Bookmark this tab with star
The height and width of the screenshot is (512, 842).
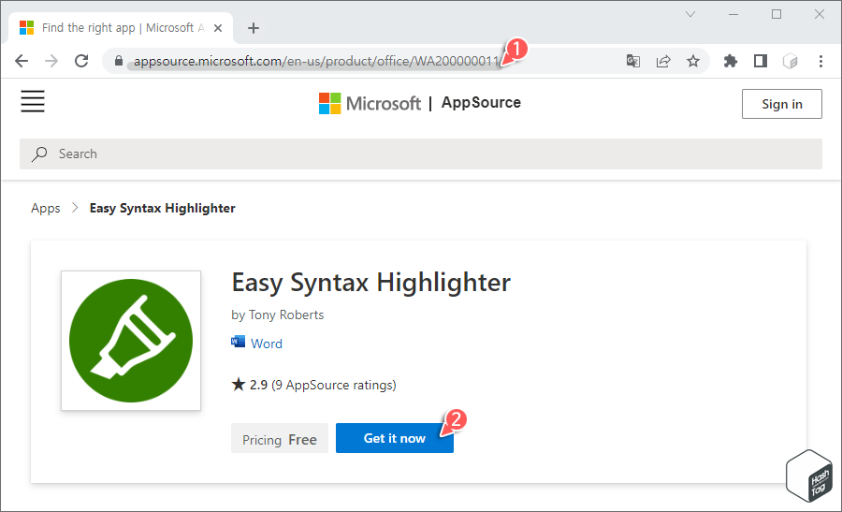tap(693, 61)
